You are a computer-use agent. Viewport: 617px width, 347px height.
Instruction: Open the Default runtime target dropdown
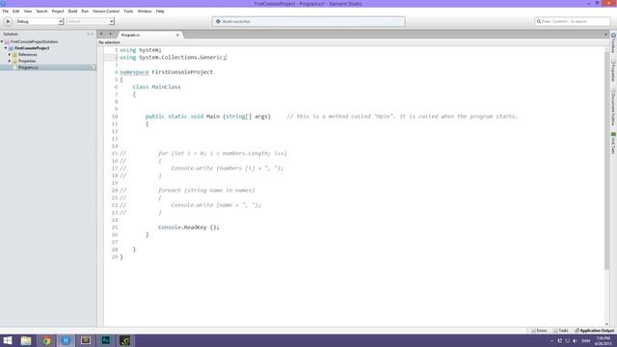pyautogui.click(x=90, y=21)
